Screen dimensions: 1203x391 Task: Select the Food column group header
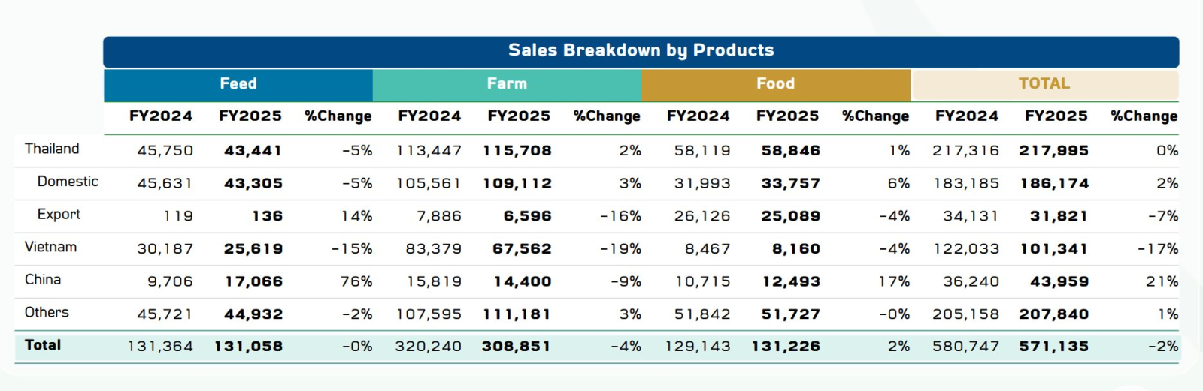tap(775, 84)
